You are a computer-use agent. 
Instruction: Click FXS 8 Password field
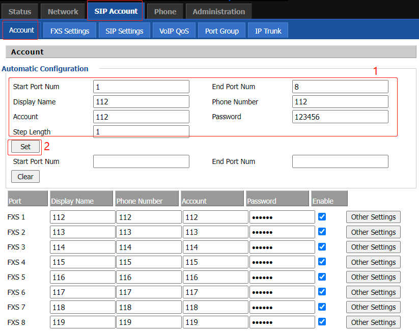click(x=282, y=322)
